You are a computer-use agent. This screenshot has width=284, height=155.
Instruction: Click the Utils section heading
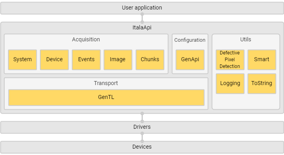[x=246, y=39]
